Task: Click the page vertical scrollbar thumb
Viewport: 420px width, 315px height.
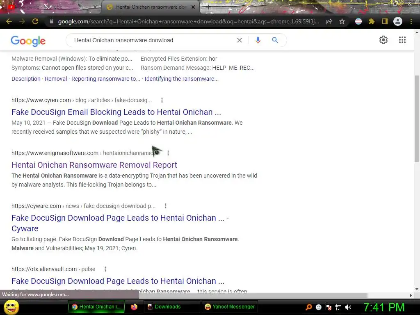Action: pos(417,119)
